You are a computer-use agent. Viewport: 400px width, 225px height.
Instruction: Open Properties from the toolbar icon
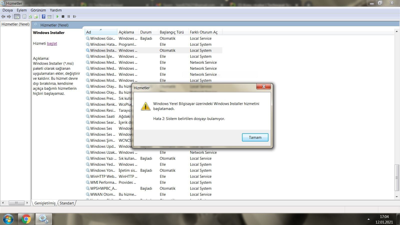pyautogui.click(x=24, y=16)
